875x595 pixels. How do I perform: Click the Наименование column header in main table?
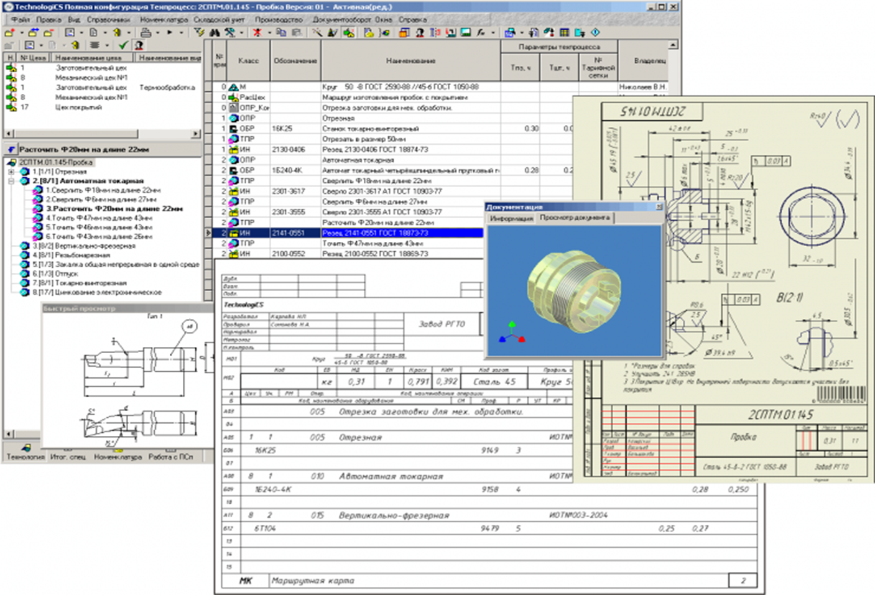[x=410, y=60]
